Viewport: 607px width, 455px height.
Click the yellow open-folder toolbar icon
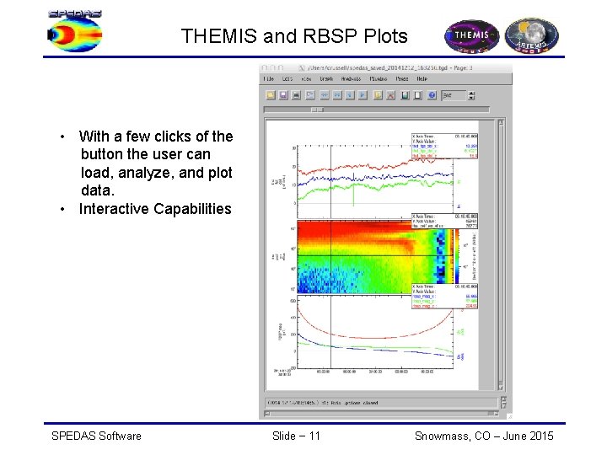(271, 94)
